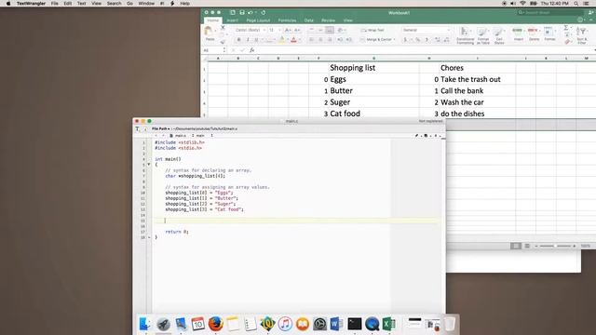Open Cell Styles in Excel
The image size is (596, 335).
point(499,35)
